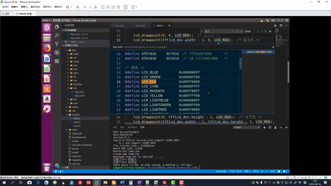Close the bsp_lcd.h peek view
Screen dimensions: 331x186
(x=273, y=47)
